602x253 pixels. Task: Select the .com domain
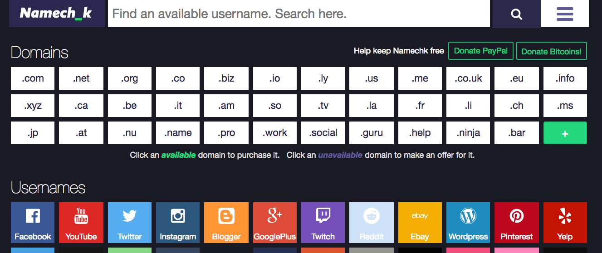[33, 78]
